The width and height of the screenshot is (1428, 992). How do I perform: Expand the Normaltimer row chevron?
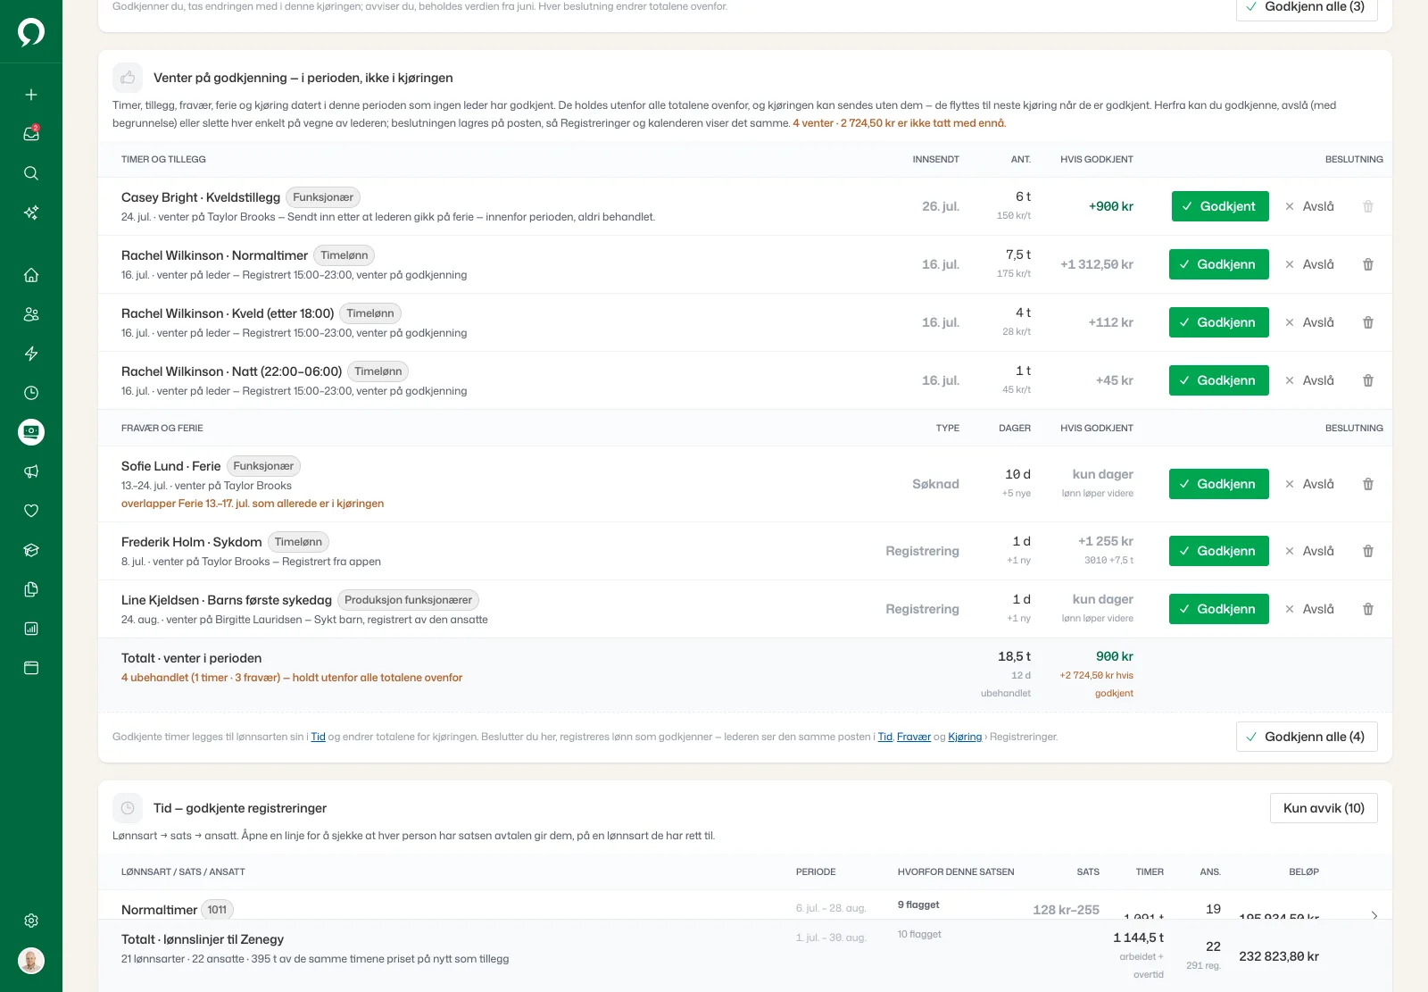(1374, 915)
